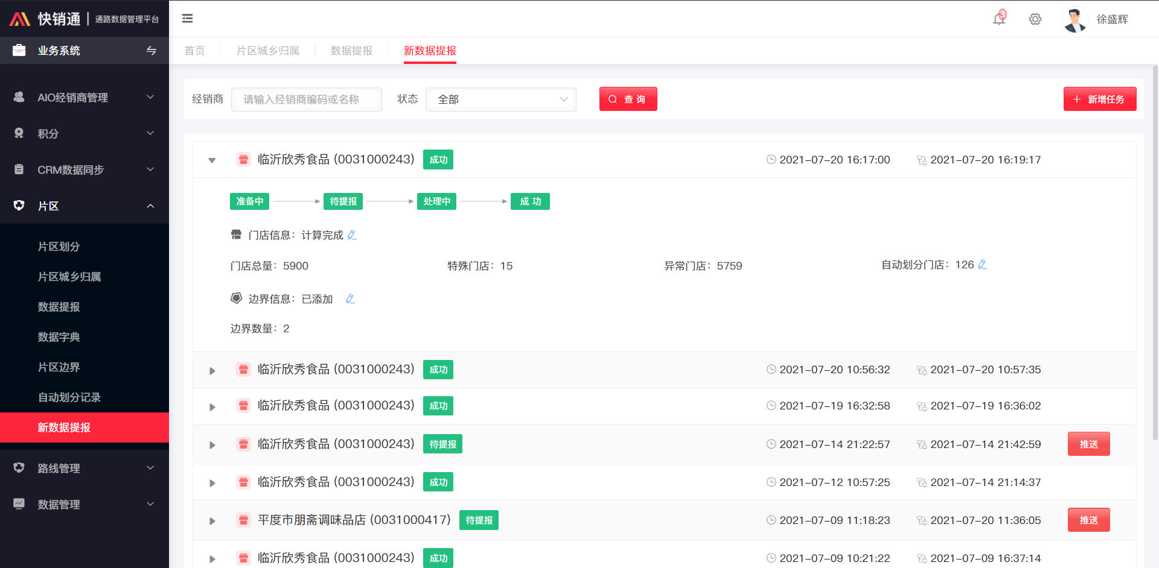Switch to the 首页 tab
Screen dimensions: 1159x568
194,51
